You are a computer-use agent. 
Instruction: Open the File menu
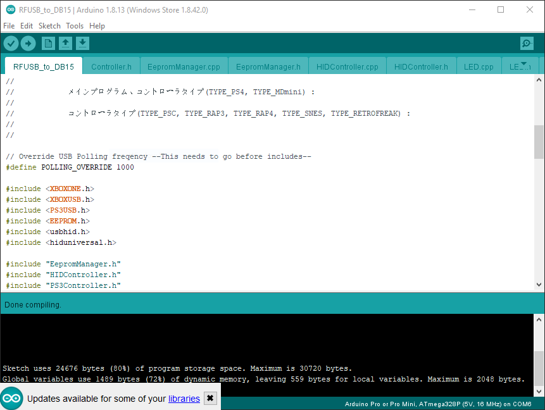pyautogui.click(x=9, y=26)
